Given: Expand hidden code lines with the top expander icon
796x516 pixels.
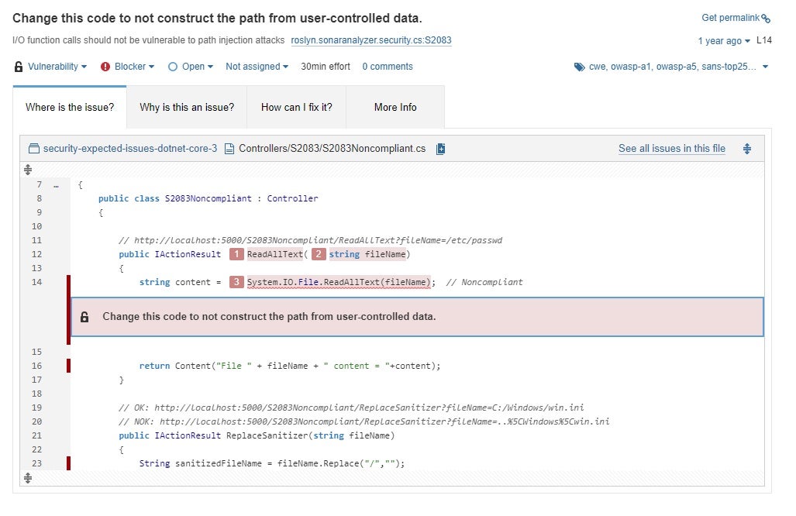Looking at the screenshot, I should coord(28,169).
